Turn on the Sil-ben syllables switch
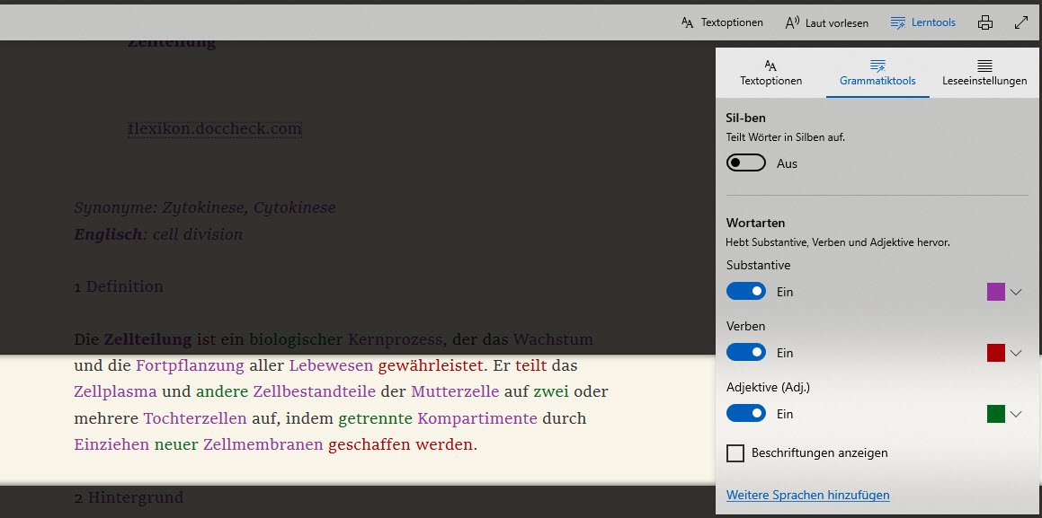 [x=745, y=163]
